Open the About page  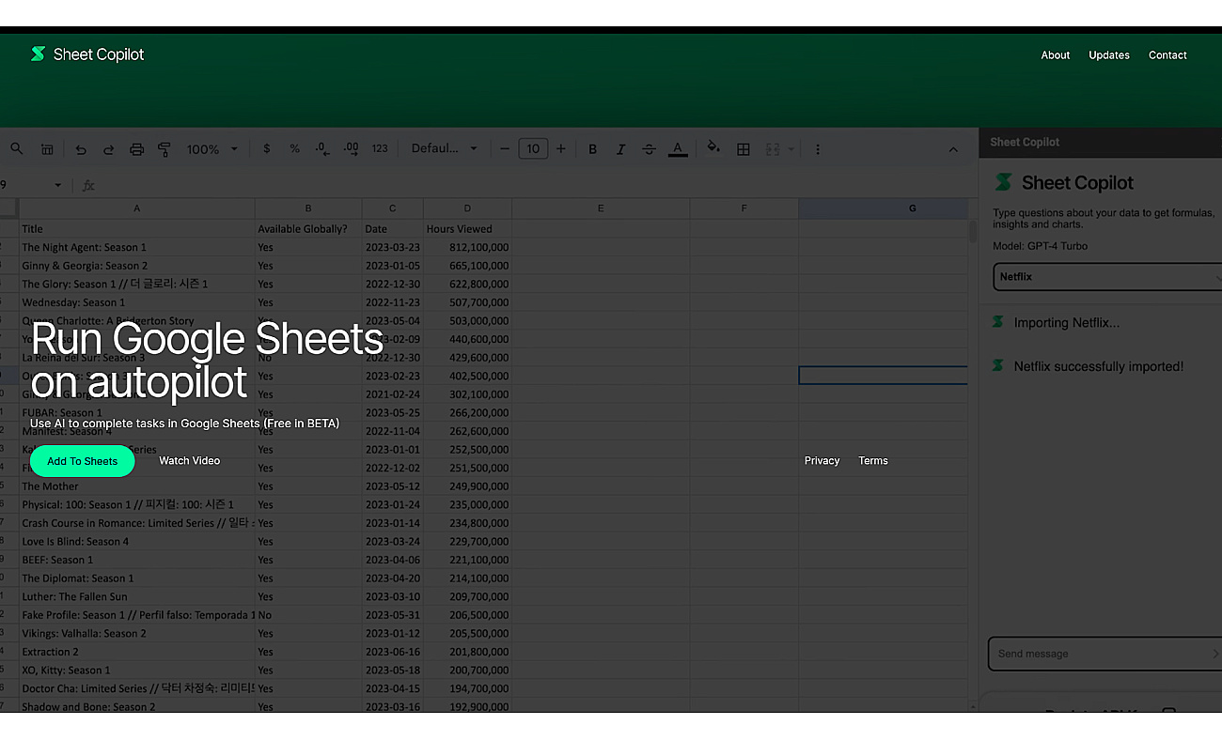coord(1055,55)
